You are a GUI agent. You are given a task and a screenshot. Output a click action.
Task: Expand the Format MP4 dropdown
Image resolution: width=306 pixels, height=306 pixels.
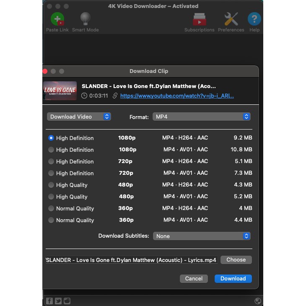(202, 117)
